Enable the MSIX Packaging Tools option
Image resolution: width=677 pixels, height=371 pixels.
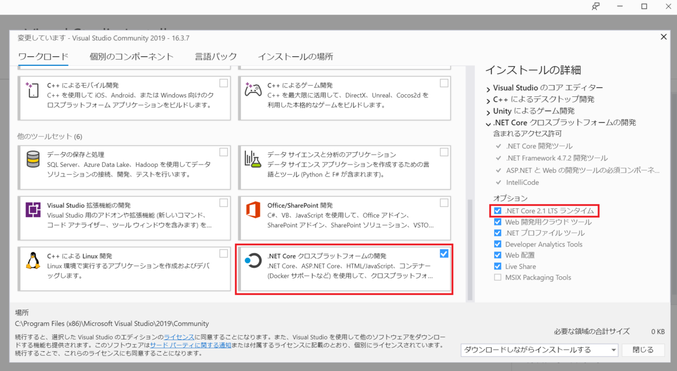[x=497, y=277]
